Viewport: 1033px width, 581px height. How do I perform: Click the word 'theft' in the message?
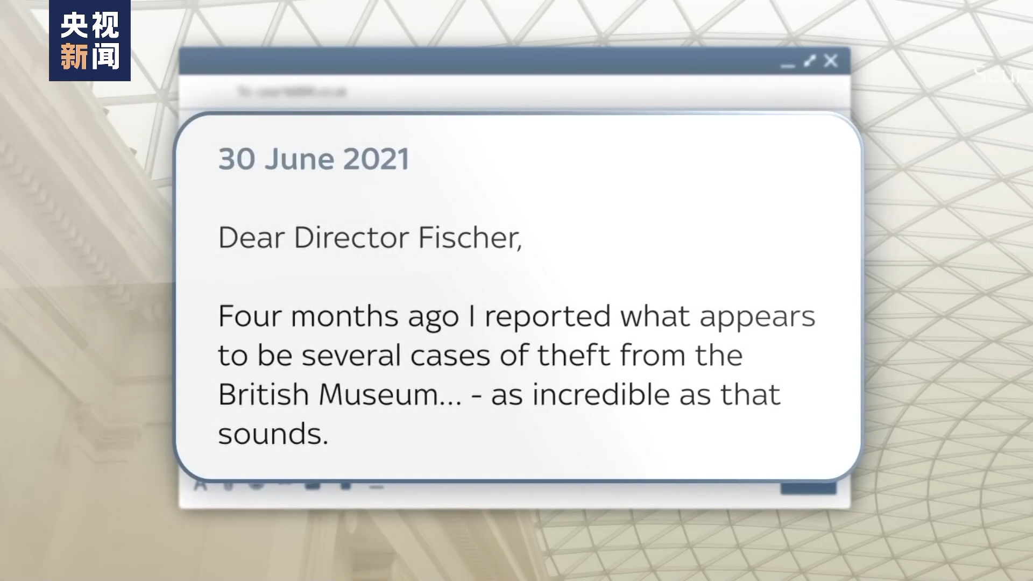click(574, 356)
